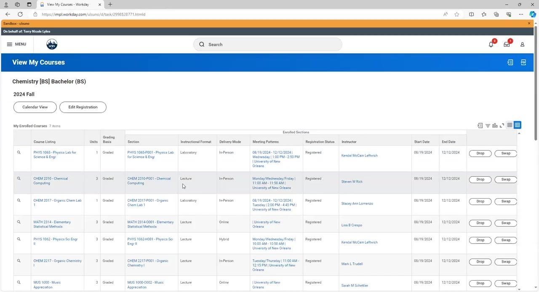Expand table to fullscreen

click(502, 125)
